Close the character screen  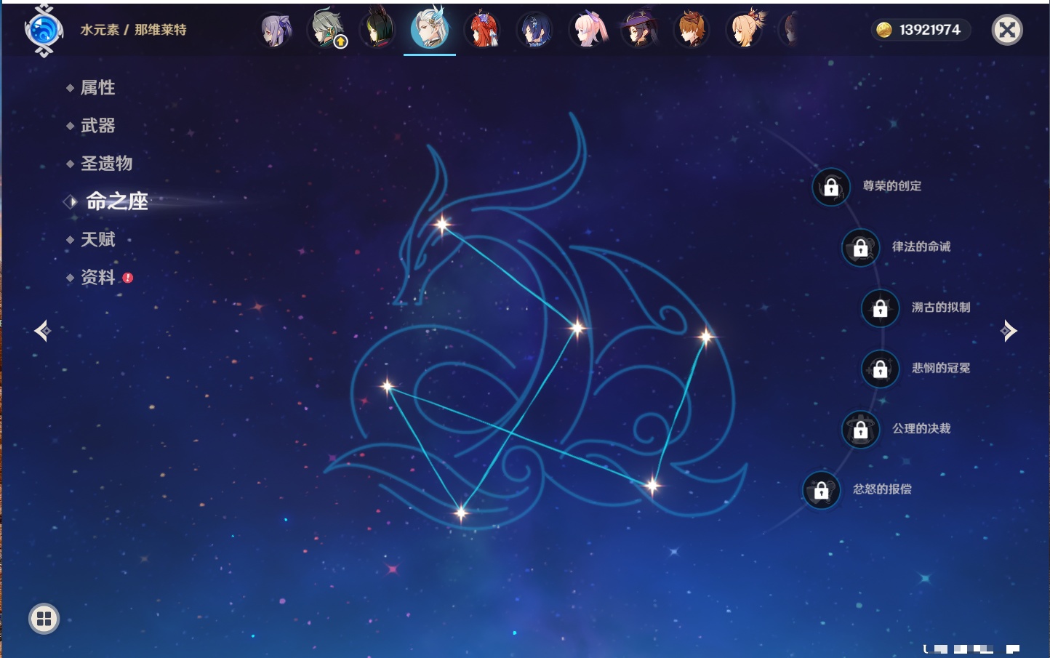[1007, 30]
